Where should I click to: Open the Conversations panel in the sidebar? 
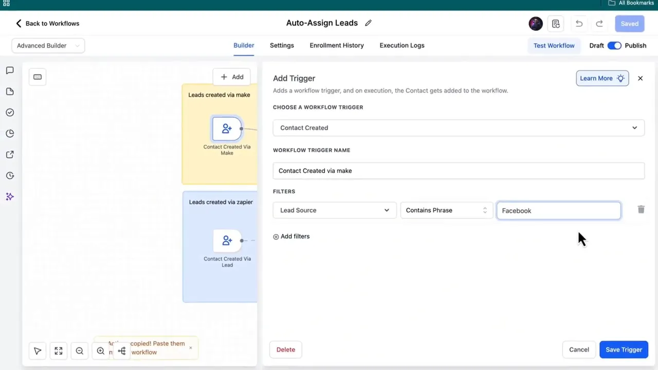point(10,70)
